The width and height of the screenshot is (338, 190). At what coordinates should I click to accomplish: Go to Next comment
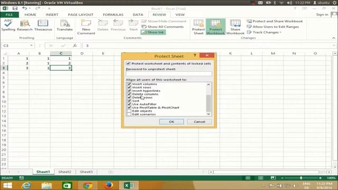(133, 25)
